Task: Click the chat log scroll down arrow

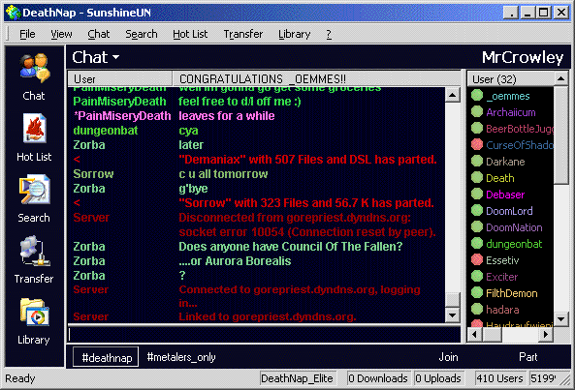Action: click(453, 315)
